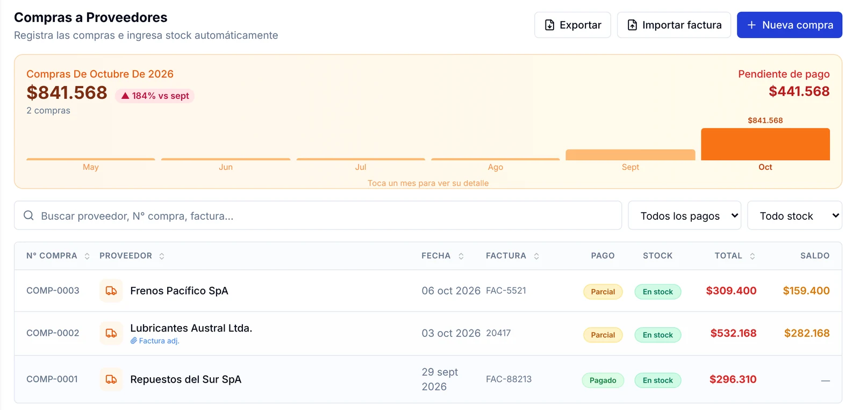Click invoice number 20417

[x=498, y=333]
